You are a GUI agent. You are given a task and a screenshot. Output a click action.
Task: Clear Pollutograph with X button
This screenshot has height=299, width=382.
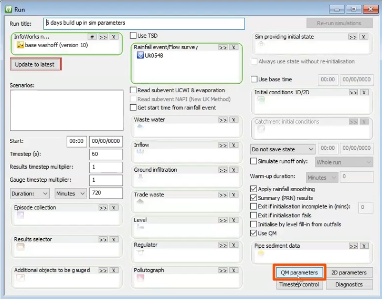[x=234, y=270]
